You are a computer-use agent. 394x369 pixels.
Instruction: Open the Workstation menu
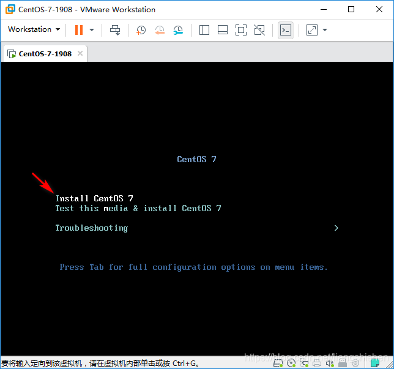pyautogui.click(x=34, y=29)
